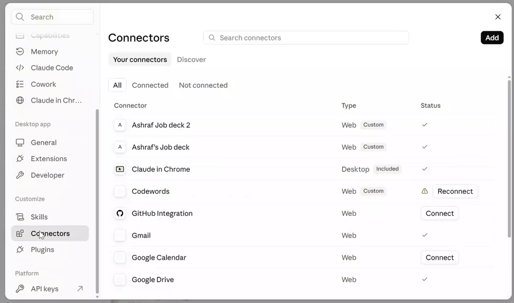Click Claude in Chrome status checkmark
514x303 pixels.
[x=425, y=169]
